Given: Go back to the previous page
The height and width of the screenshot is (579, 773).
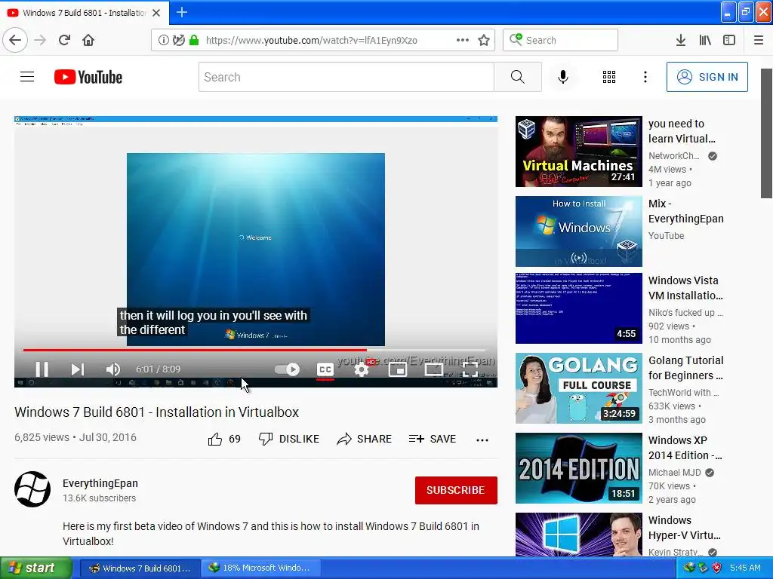Looking at the screenshot, I should 15,40.
